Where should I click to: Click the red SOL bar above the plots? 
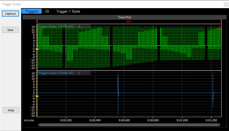(x=129, y=22)
